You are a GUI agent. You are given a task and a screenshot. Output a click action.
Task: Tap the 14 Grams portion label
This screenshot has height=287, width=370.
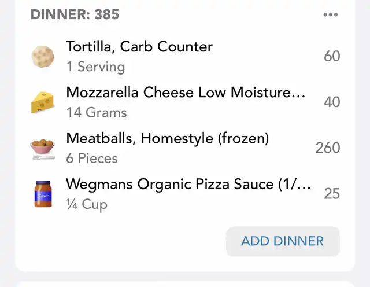click(97, 112)
